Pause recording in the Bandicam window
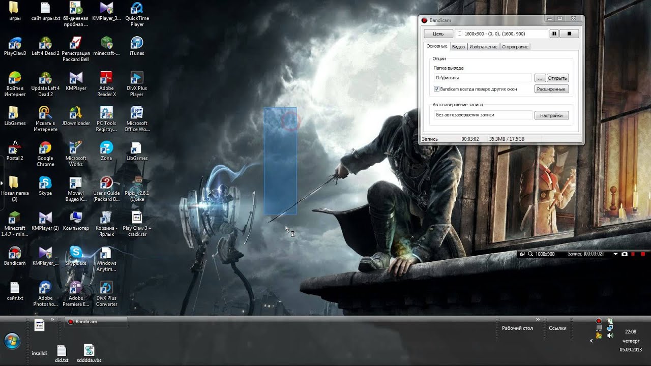The height and width of the screenshot is (366, 651). pos(554,34)
